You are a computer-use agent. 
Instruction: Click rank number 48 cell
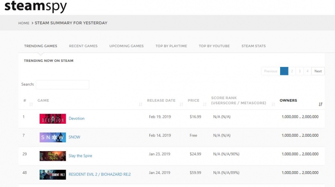[25, 173]
